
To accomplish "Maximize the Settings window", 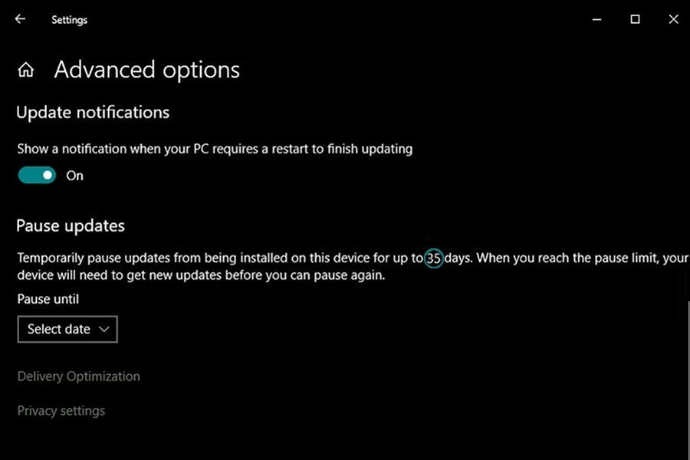I will click(x=635, y=19).
